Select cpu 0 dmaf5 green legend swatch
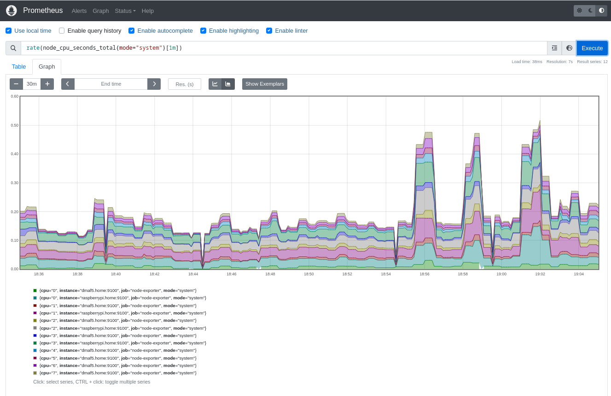 click(x=35, y=291)
